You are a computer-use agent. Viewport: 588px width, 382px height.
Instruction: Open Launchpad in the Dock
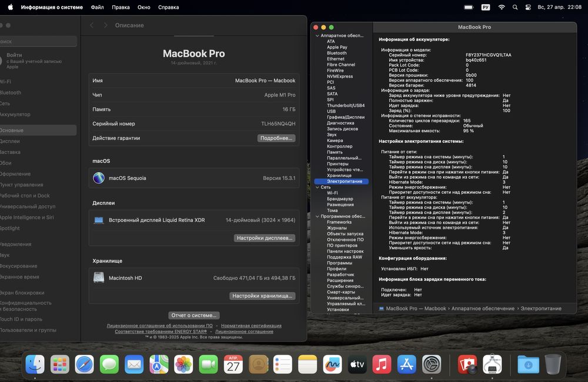59,364
